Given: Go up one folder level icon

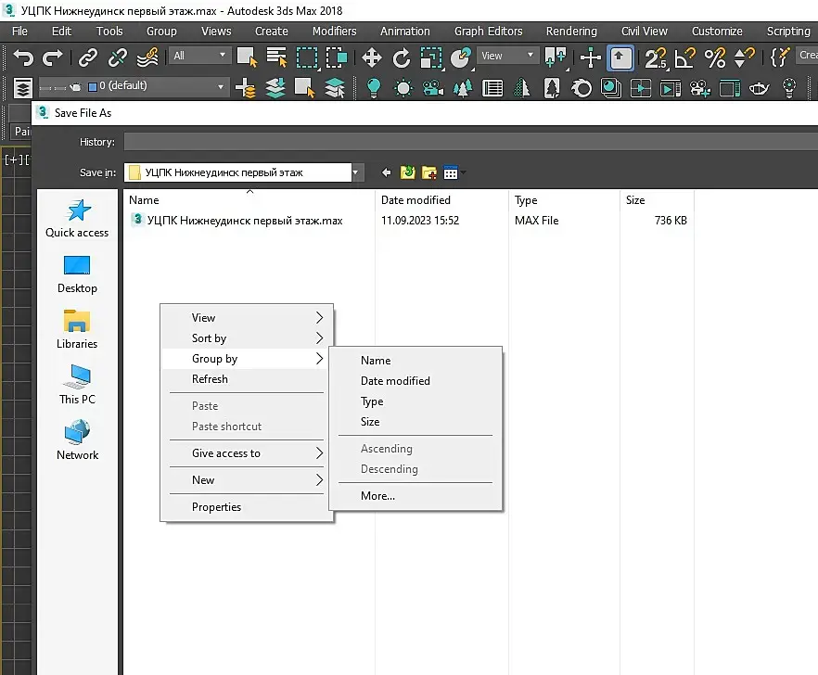Looking at the screenshot, I should tap(407, 172).
